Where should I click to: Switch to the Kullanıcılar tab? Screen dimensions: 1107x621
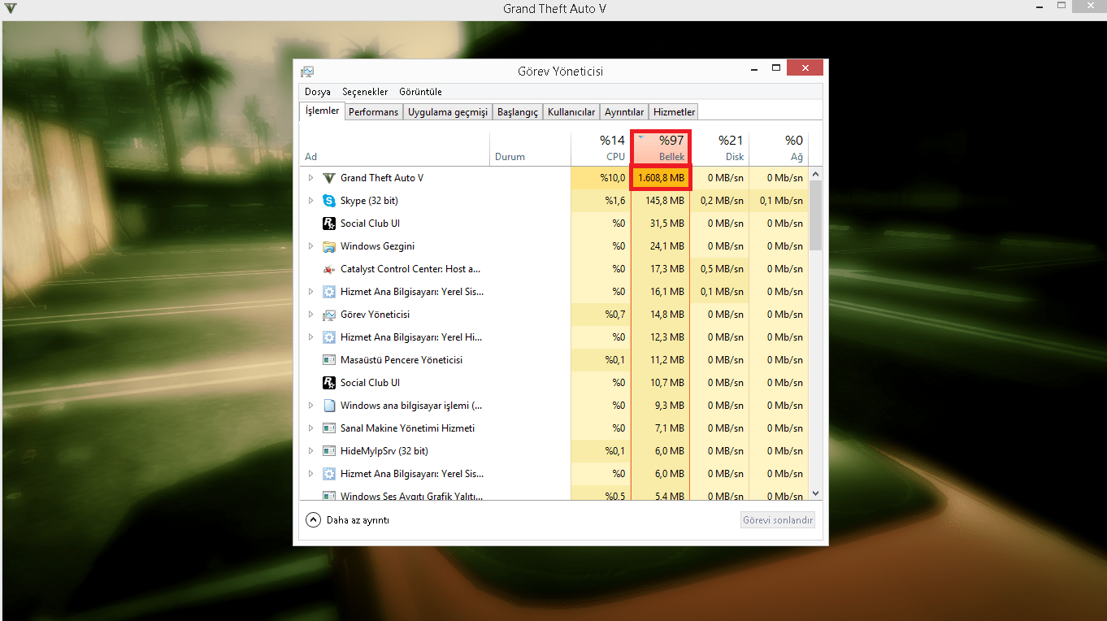tap(571, 112)
